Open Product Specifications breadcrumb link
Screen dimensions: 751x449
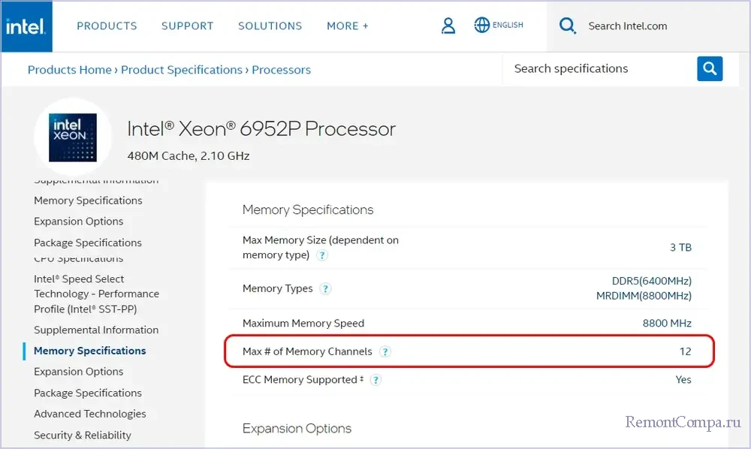click(181, 70)
